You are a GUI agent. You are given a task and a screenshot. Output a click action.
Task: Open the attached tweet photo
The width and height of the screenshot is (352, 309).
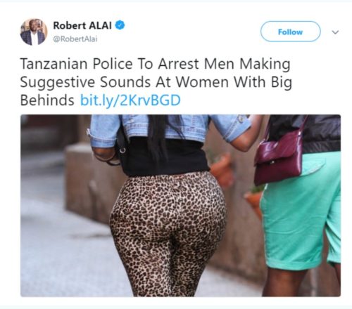click(180, 206)
